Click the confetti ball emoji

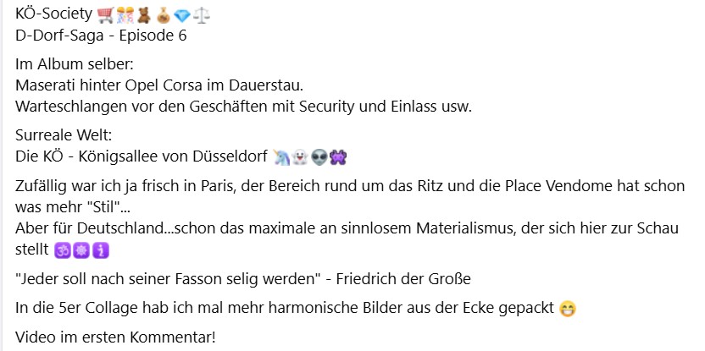[125, 16]
